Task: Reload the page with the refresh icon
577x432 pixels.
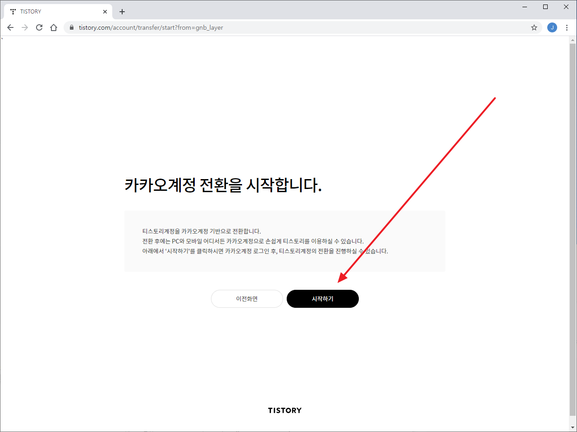Action: pyautogui.click(x=39, y=27)
